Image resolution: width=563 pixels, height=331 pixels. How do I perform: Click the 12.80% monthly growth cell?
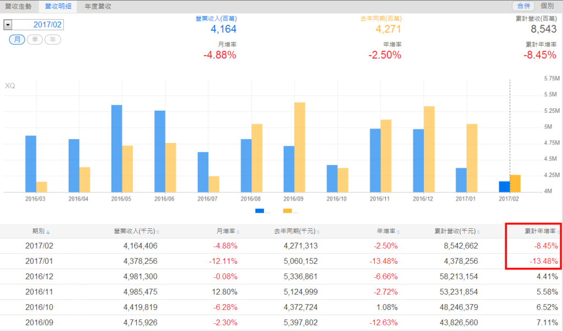pyautogui.click(x=225, y=292)
